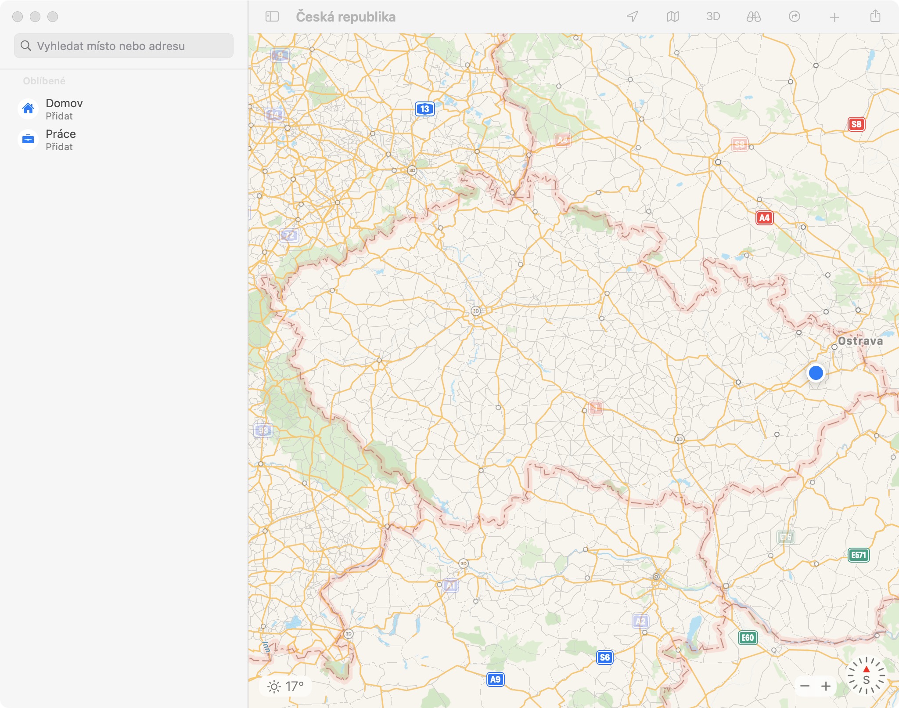Toggle the sidebar panel icon
The height and width of the screenshot is (708, 899).
272,17
